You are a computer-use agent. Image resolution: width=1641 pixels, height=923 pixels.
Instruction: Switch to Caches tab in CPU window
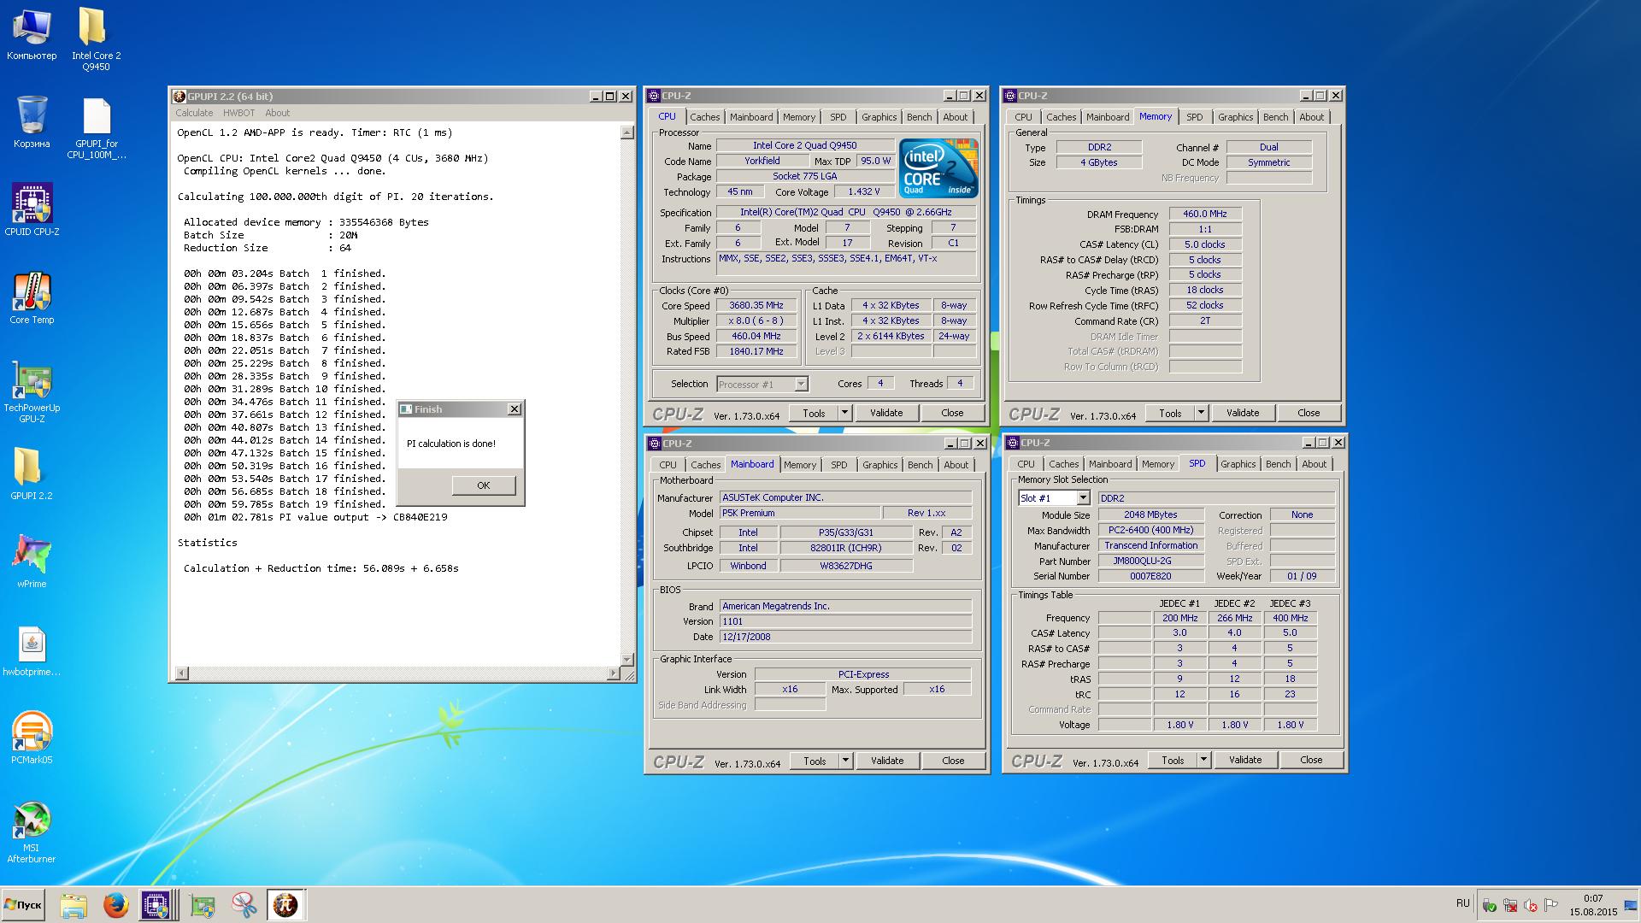(705, 117)
